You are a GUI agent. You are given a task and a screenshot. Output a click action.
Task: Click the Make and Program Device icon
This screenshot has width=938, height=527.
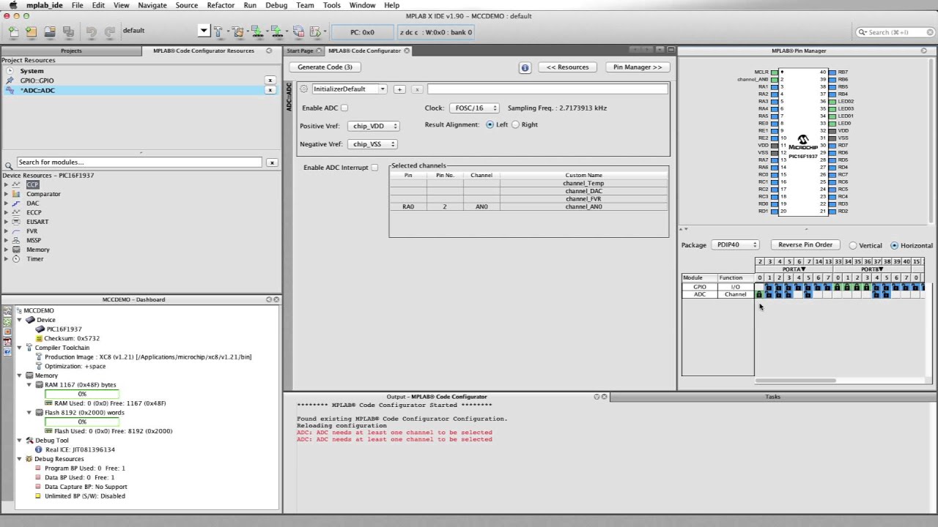coord(257,31)
